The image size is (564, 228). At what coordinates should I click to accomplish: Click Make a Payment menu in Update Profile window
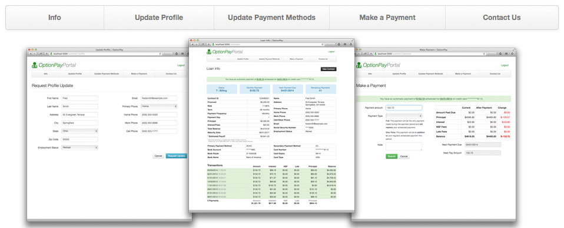139,73
